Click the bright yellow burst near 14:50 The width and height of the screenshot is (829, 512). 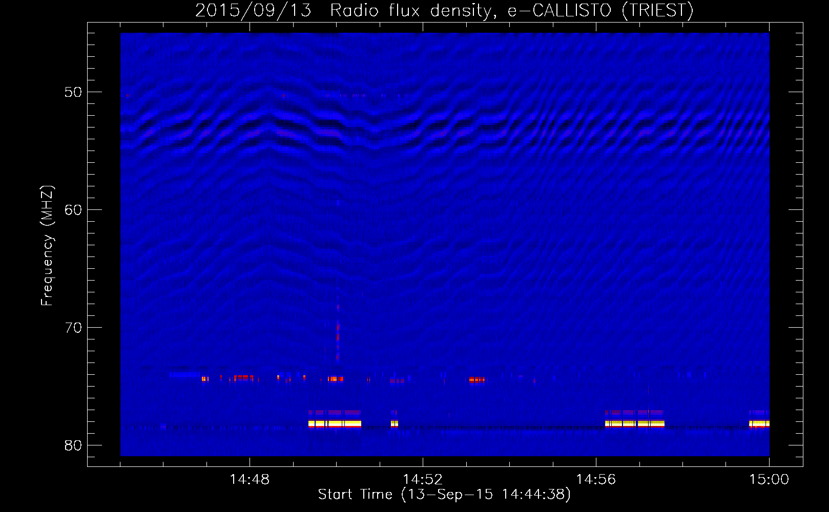[335, 424]
